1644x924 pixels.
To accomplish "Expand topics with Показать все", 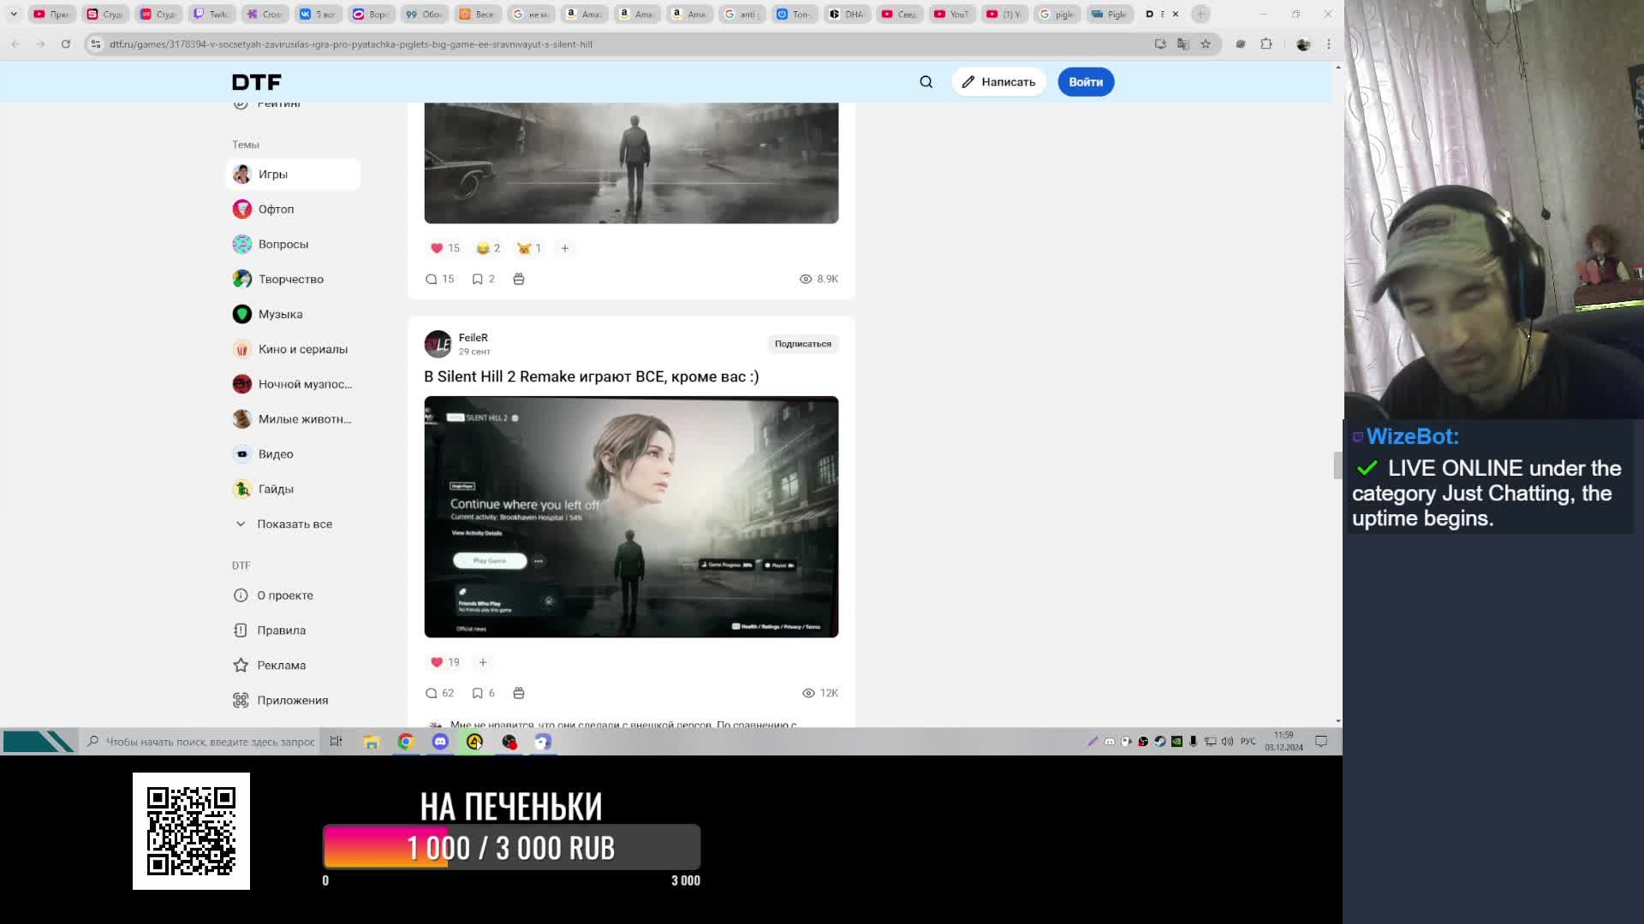I will coord(294,524).
